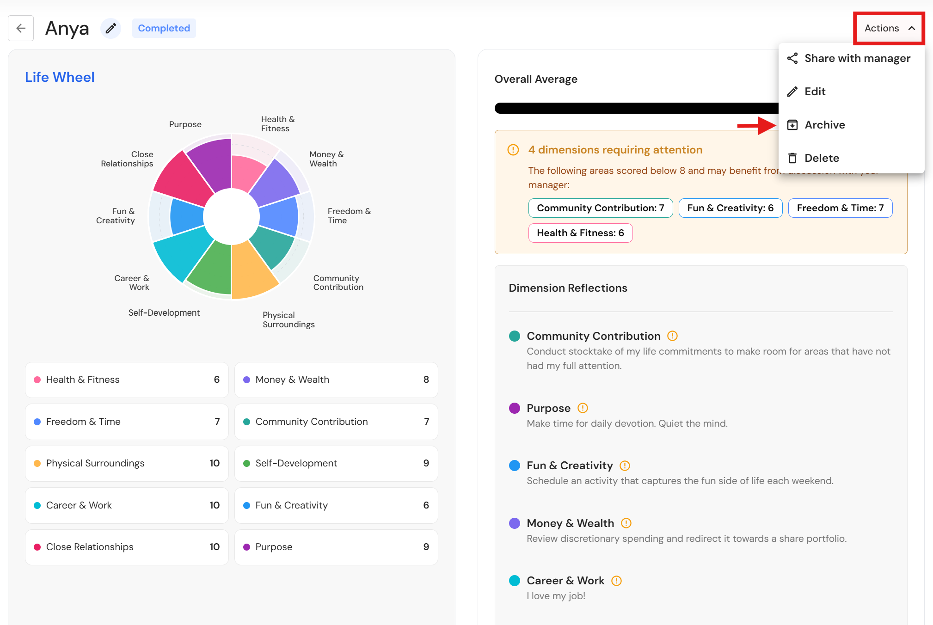This screenshot has width=933, height=625.
Task: Click the archive box icon
Action: click(x=792, y=125)
